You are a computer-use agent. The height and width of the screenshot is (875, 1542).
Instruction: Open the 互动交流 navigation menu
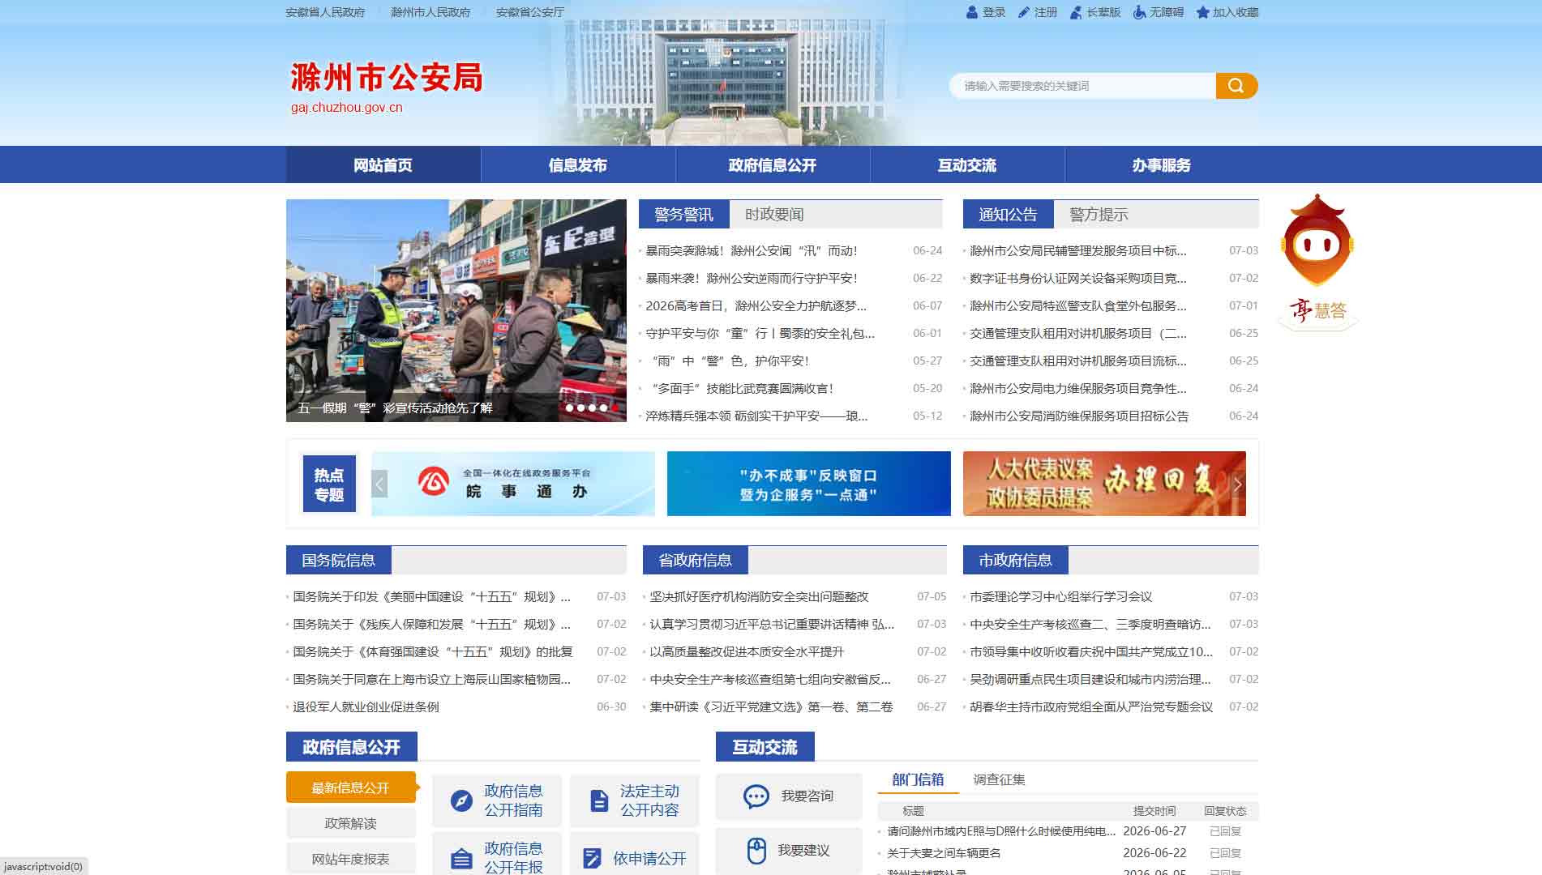pos(966,165)
